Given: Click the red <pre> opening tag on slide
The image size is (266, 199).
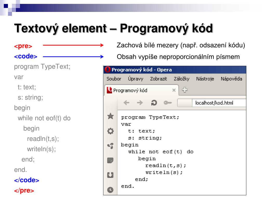Looking at the screenshot, I should click(23, 46).
